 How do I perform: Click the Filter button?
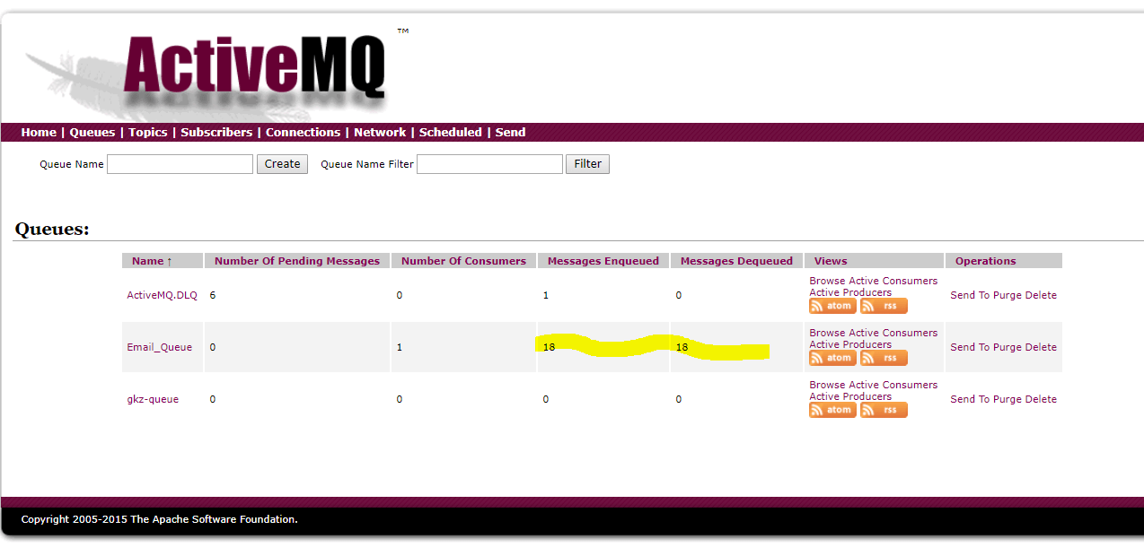click(587, 163)
